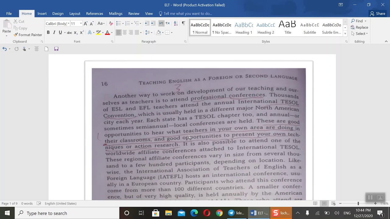Increase font size with Grow Font icon
This screenshot has height=219, width=390.
pyautogui.click(x=86, y=23)
